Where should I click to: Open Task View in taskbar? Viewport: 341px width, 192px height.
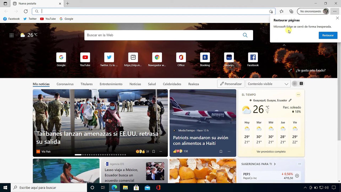[x=103, y=187]
